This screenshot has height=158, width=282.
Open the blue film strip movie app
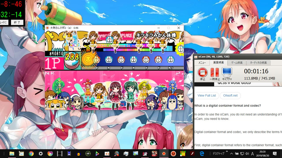tap(69, 154)
